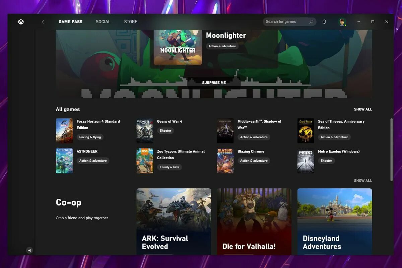The image size is (402, 268).
Task: Switch to the SOCIAL tab
Action: pyautogui.click(x=103, y=22)
